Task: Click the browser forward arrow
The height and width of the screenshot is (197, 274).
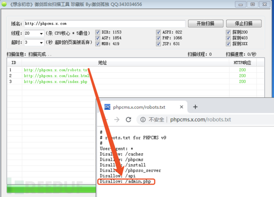Action: 117,120
